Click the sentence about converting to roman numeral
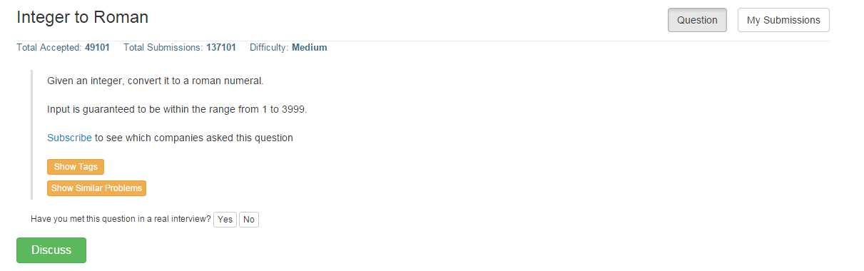Viewport: 864px width, 271px height. coord(156,81)
